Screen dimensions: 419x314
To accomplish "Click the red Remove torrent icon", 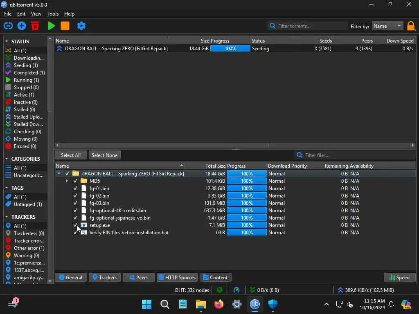I will tap(35, 26).
